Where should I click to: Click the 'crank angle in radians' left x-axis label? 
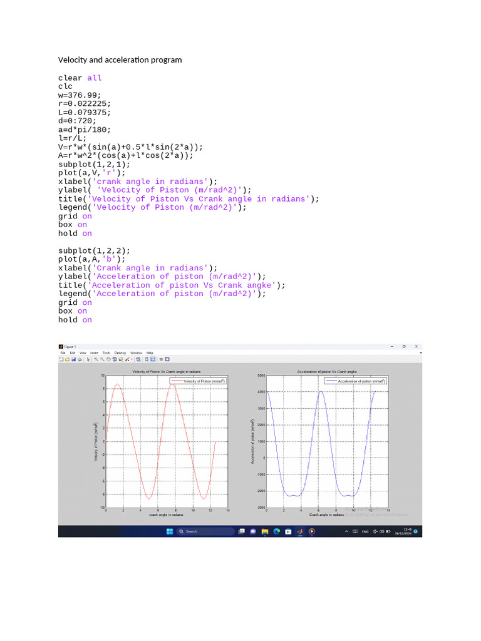[166, 515]
